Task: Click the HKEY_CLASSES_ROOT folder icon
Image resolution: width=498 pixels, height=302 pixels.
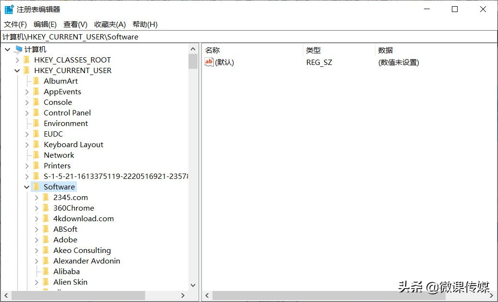Action: [x=27, y=60]
